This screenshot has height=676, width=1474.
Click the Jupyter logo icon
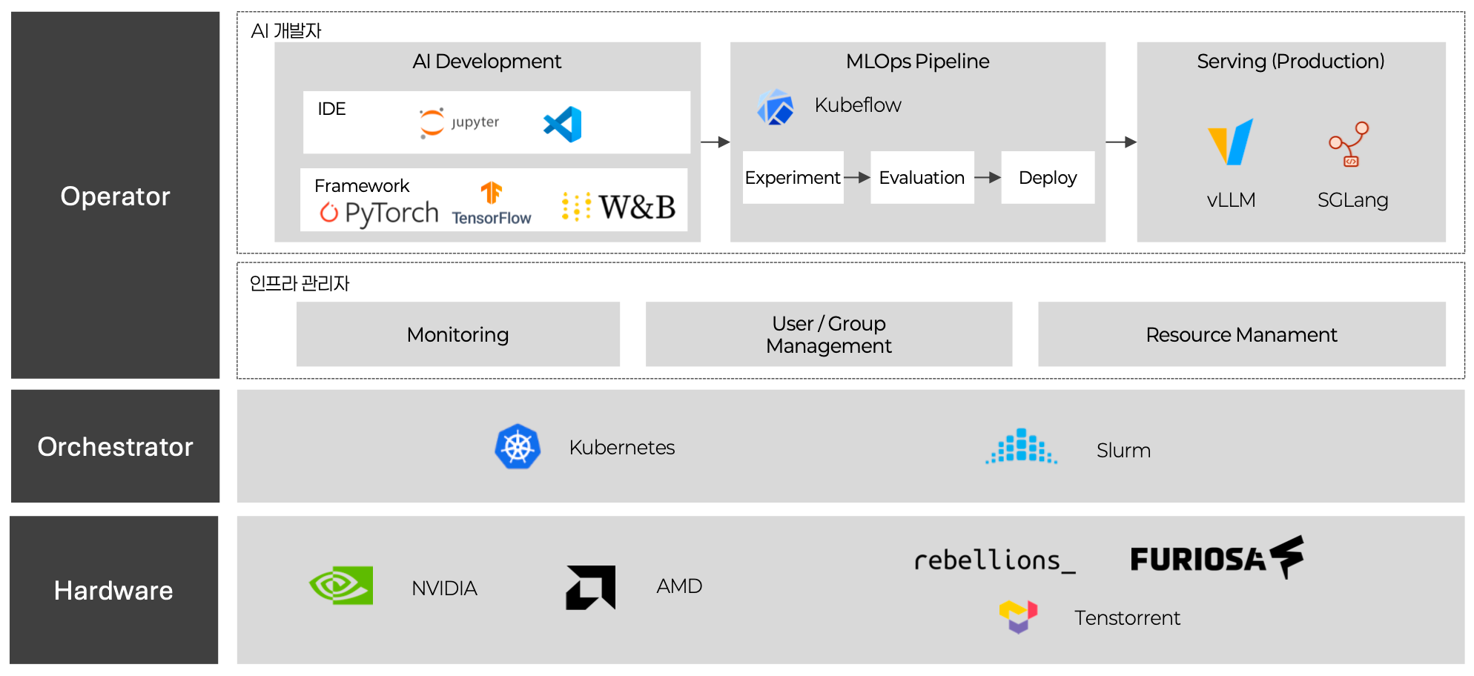point(432,123)
